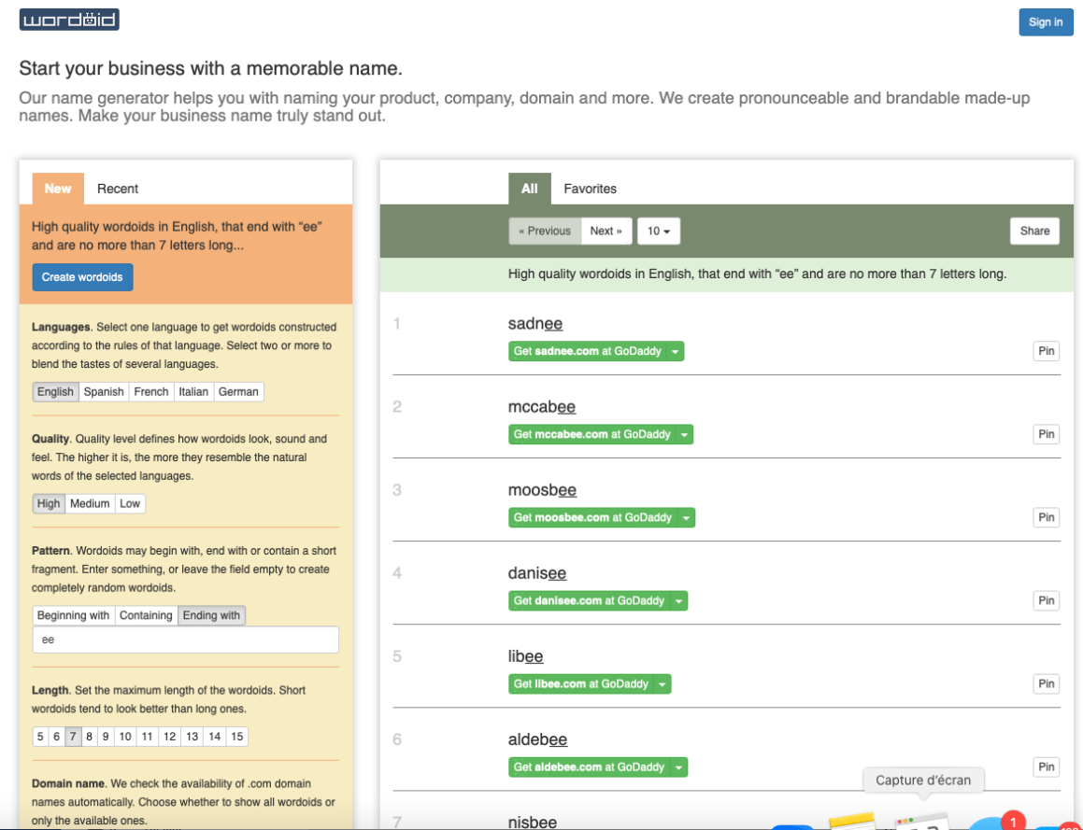Click the Sign in button
This screenshot has height=830, width=1083.
click(x=1045, y=22)
